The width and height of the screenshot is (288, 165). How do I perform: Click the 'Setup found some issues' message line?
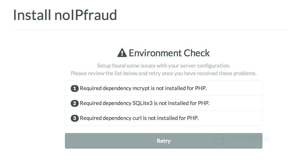point(163,65)
